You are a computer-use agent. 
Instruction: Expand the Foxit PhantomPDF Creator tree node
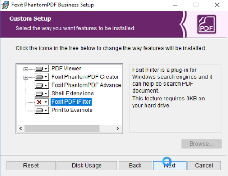[x=26, y=78]
